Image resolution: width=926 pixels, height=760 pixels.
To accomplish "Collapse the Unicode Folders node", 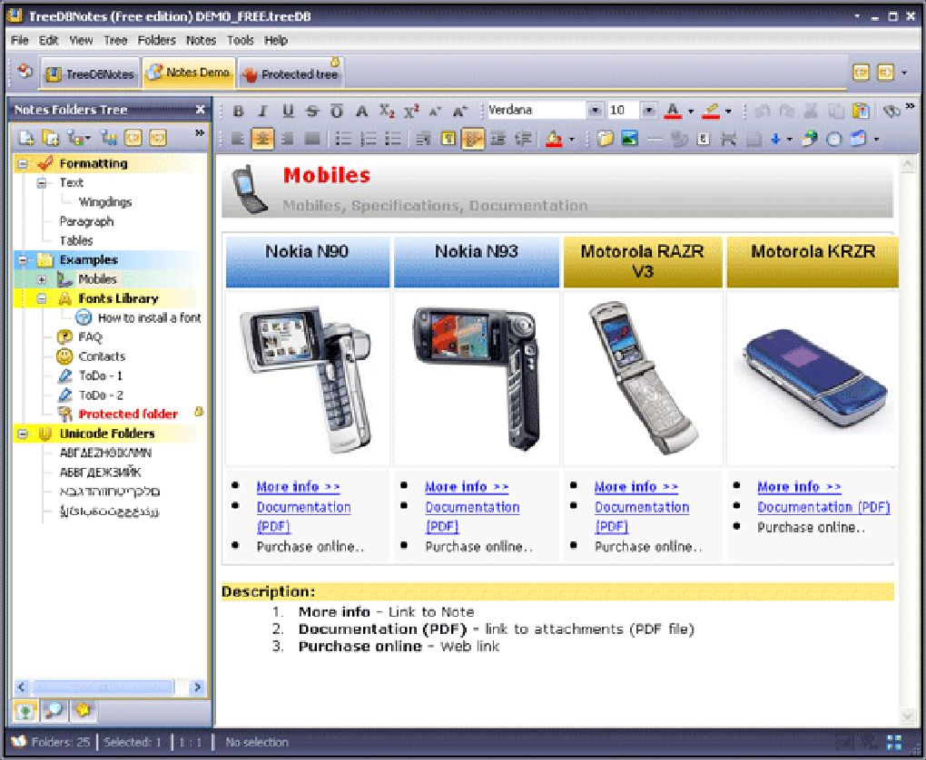I will [23, 434].
